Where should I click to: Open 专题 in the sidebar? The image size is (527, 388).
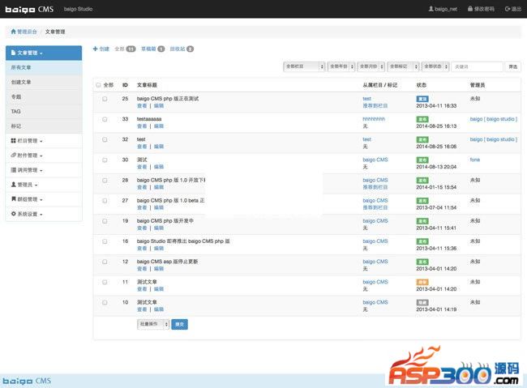point(44,96)
